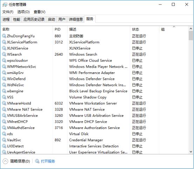
Task: Click the gear icon beside VMwareHostd
Action: 4,103
